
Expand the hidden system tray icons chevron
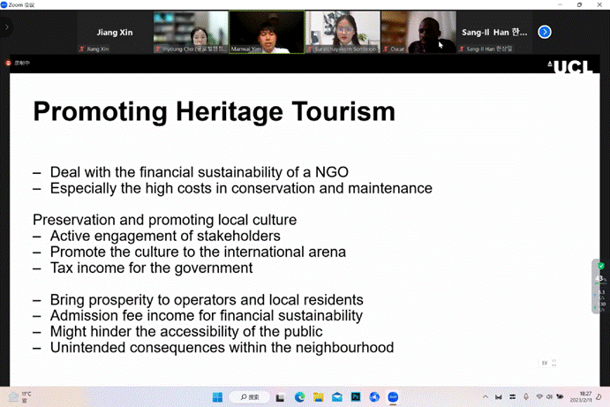pos(485,397)
